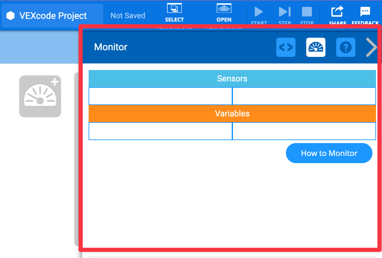Viewport: 382px width, 258px height.
Task: Show the Code Viewer panel icon
Action: [286, 47]
